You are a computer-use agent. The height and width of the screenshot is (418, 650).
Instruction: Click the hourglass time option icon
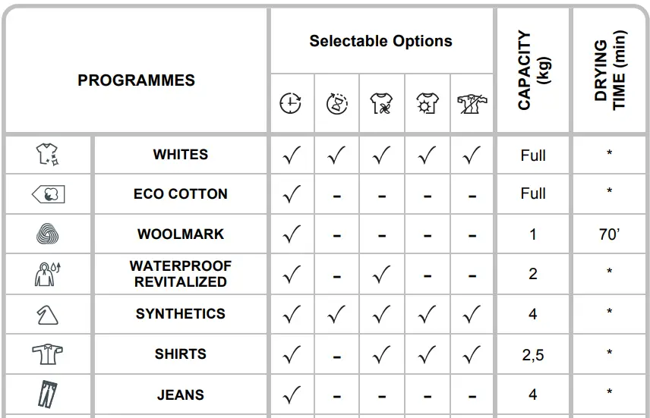click(336, 103)
